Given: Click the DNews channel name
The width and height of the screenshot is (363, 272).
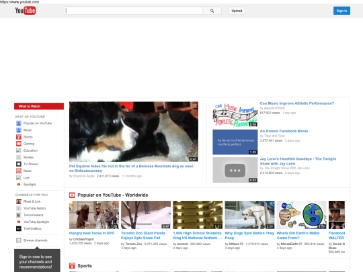Looking at the screenshot, I should click(235, 244).
